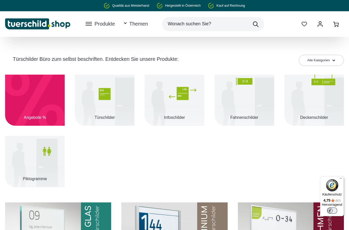Viewport: 349px width, 230px height.
Task: Select the Deckenschilder category tile
Action: 314,100
